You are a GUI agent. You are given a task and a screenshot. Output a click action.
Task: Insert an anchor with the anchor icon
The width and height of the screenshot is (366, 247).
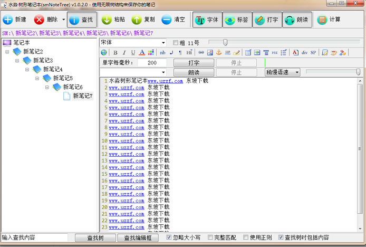(x=219, y=52)
